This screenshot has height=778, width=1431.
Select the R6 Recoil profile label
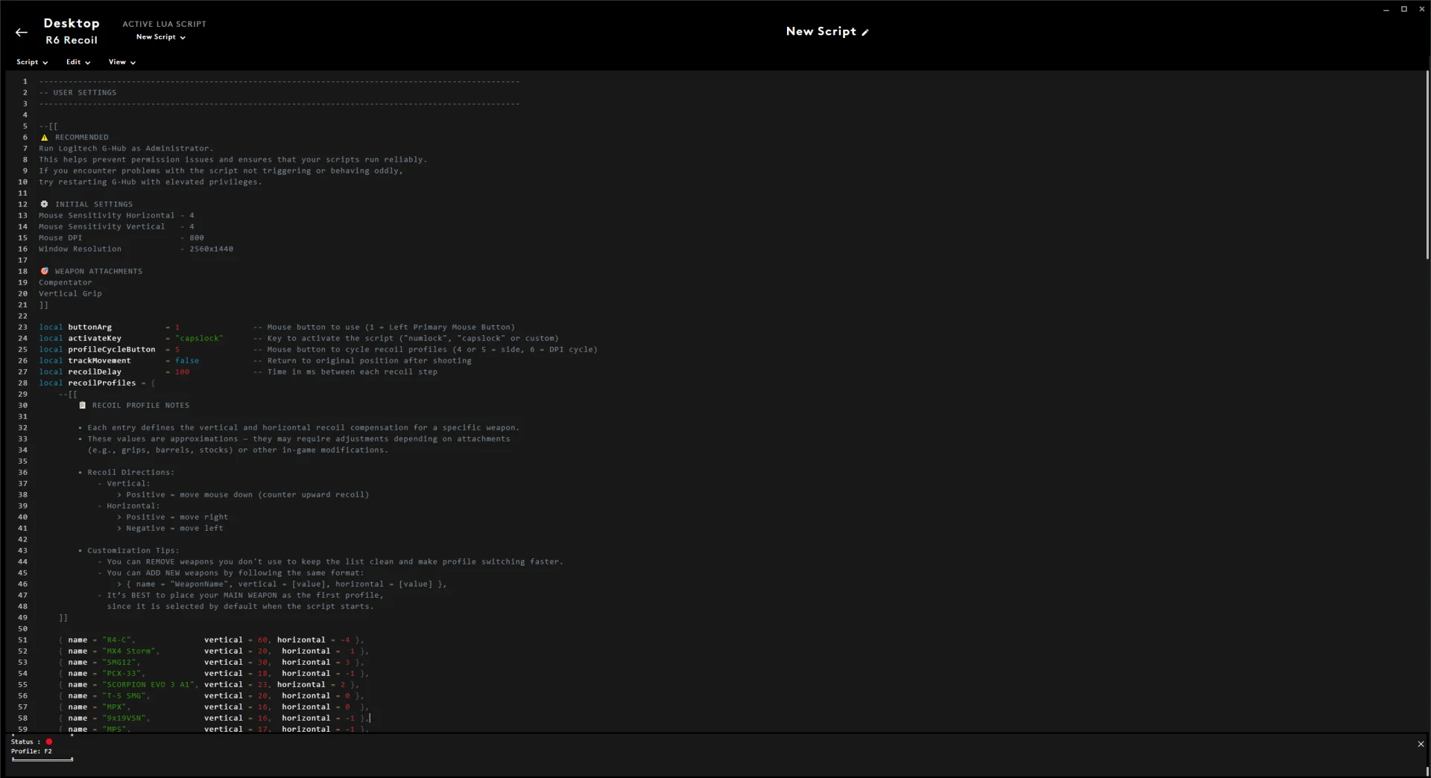[72, 40]
